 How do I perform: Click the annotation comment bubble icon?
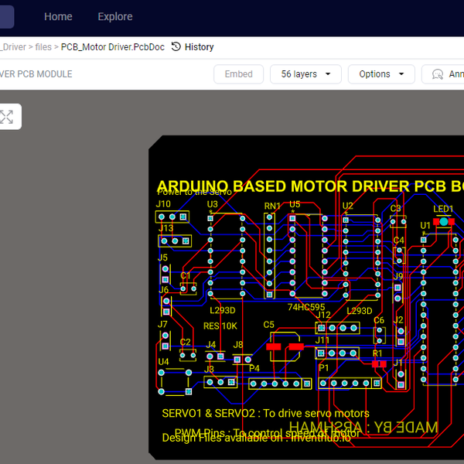[x=438, y=74]
